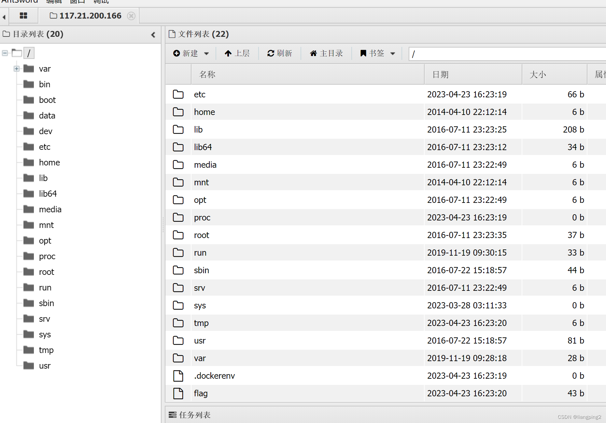Sort by 日期 column header
Screen dimensions: 606x423
pos(473,75)
